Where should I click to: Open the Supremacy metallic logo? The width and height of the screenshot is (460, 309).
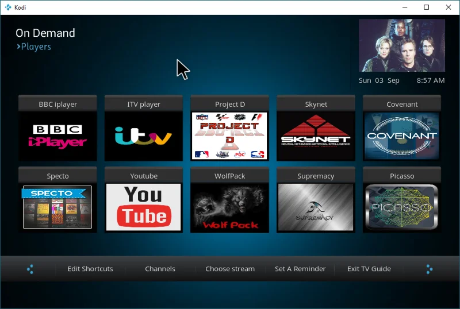click(x=316, y=207)
